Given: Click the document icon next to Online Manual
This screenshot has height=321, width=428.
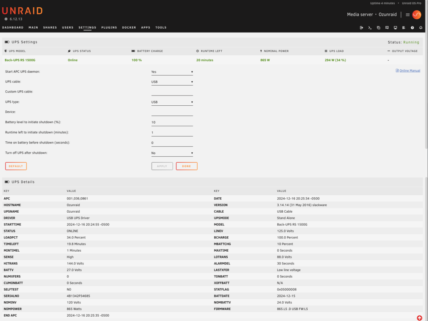Looking at the screenshot, I should (397, 71).
